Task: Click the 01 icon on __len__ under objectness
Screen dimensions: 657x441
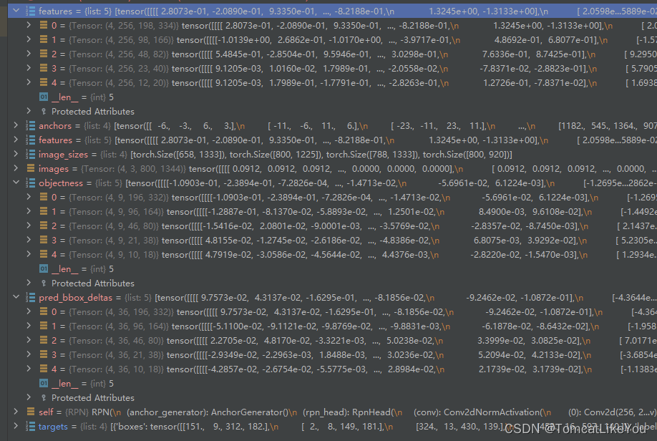Action: [x=43, y=268]
